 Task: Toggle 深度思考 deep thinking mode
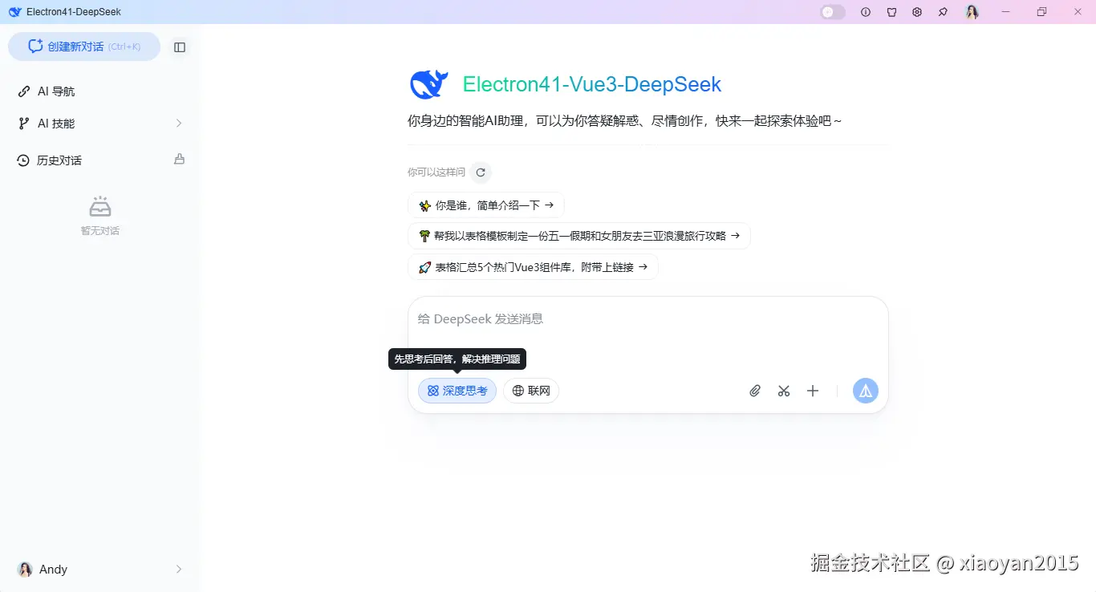point(457,391)
